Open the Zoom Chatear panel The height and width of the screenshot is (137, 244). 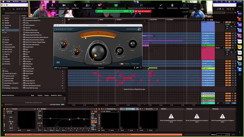click(99, 6)
